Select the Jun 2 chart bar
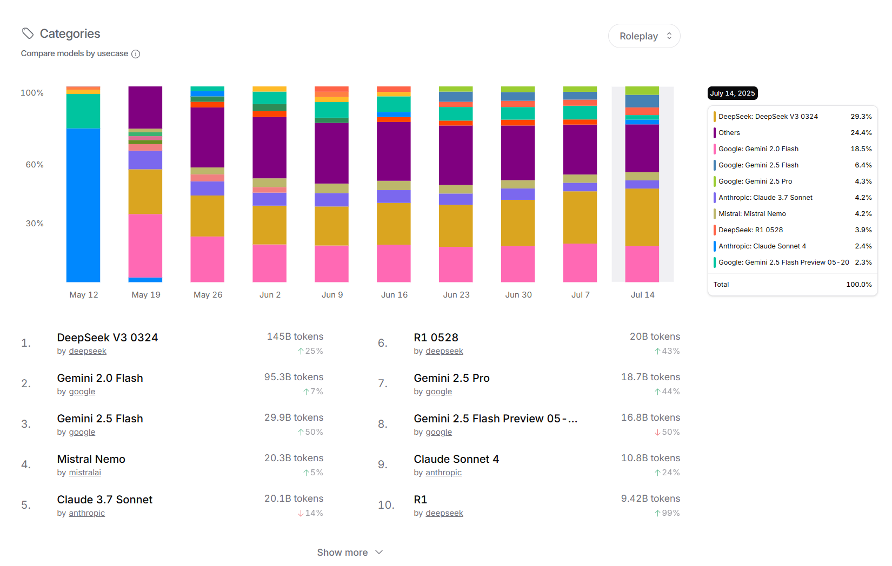The width and height of the screenshot is (892, 566). tap(270, 184)
